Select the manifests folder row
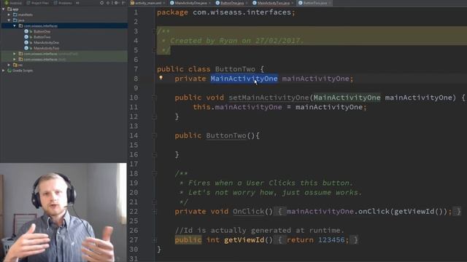Image resolution: width=467 pixels, height=262 pixels. 63,15
